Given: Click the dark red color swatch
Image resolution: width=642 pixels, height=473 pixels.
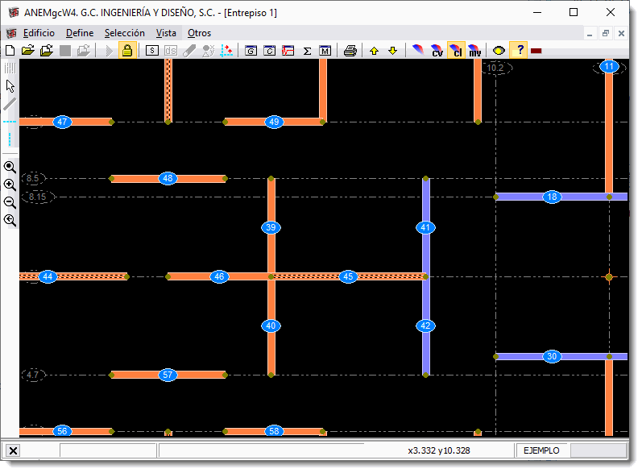Looking at the screenshot, I should click(536, 51).
